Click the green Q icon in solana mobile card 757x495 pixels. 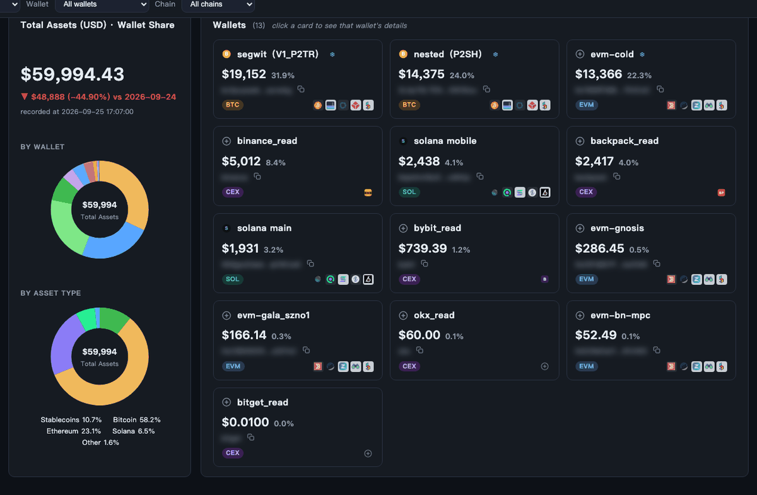pos(507,192)
